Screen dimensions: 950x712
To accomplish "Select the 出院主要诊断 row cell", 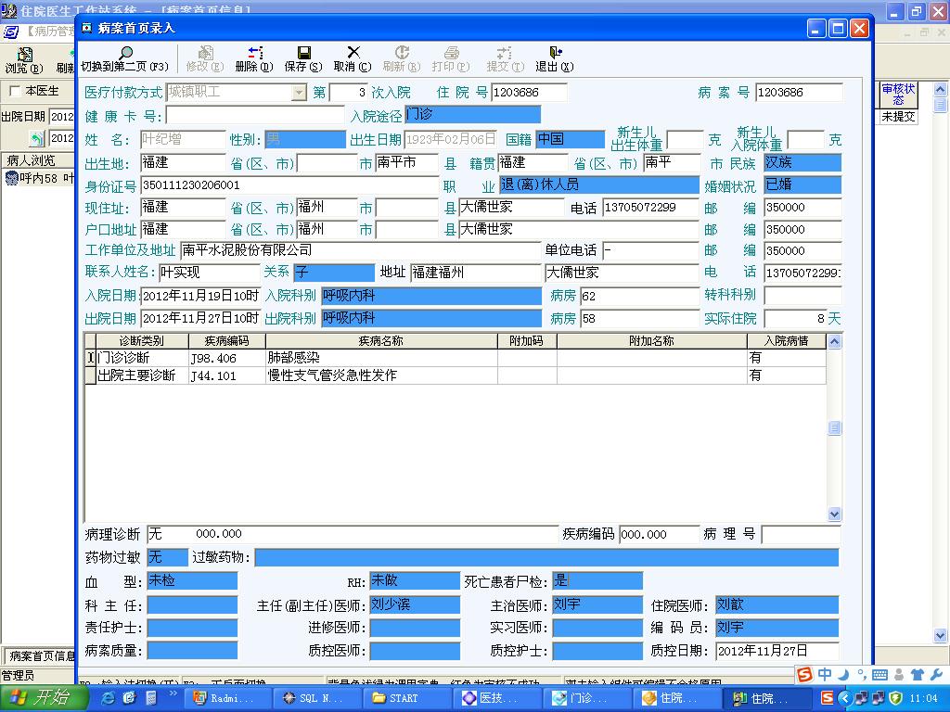I will coord(142,375).
